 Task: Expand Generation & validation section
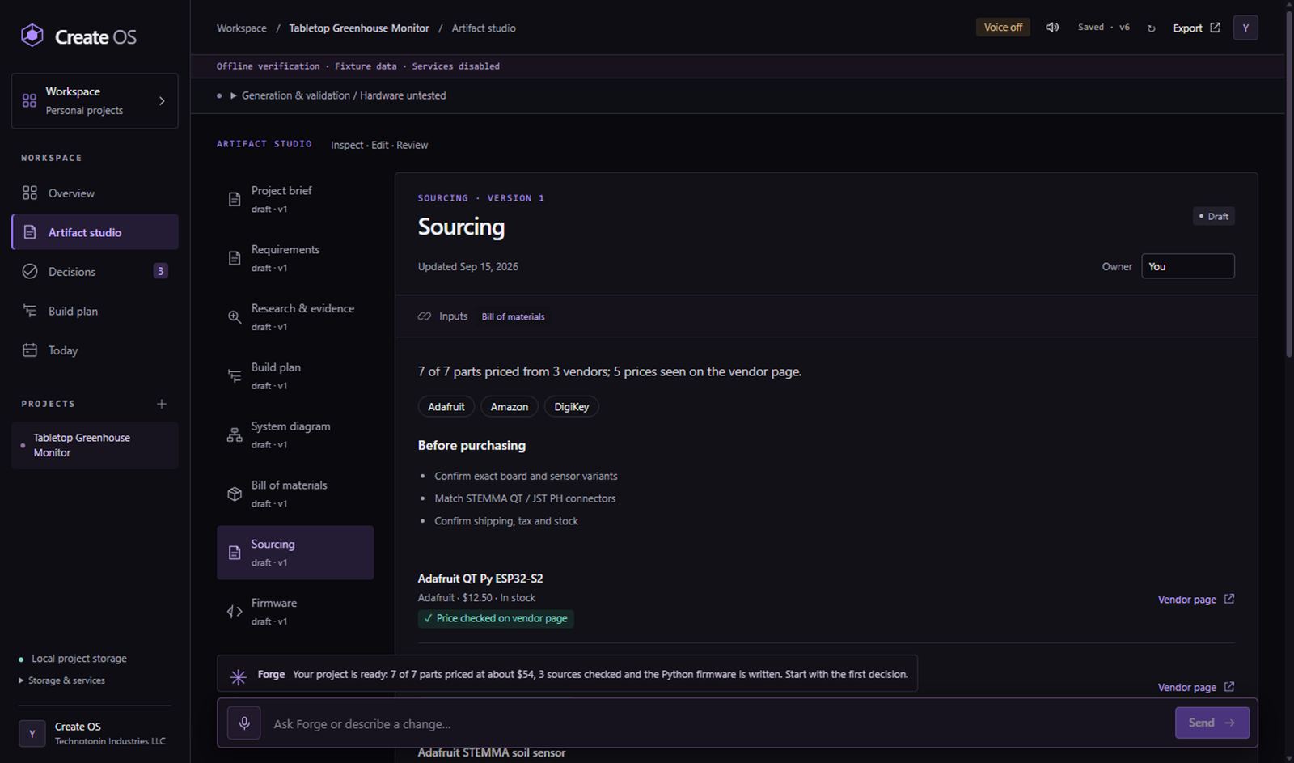(338, 95)
